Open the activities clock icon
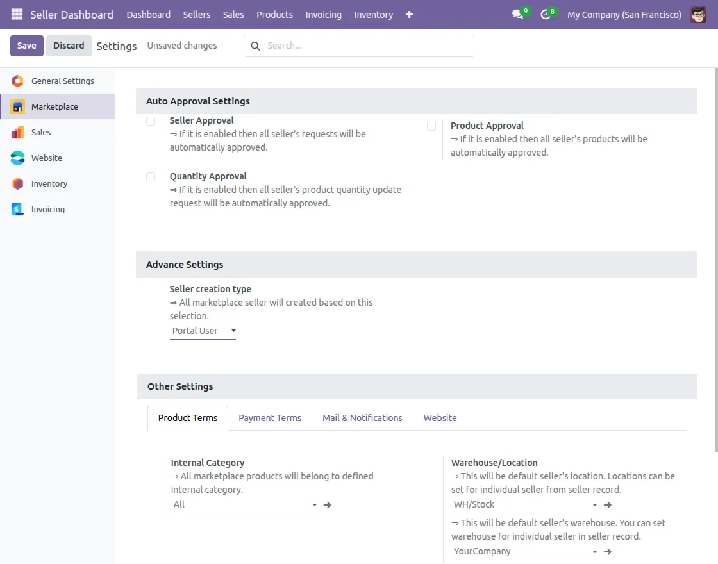This screenshot has width=718, height=564. pos(546,14)
